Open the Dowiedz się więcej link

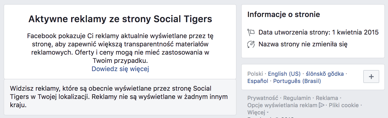click(120, 69)
